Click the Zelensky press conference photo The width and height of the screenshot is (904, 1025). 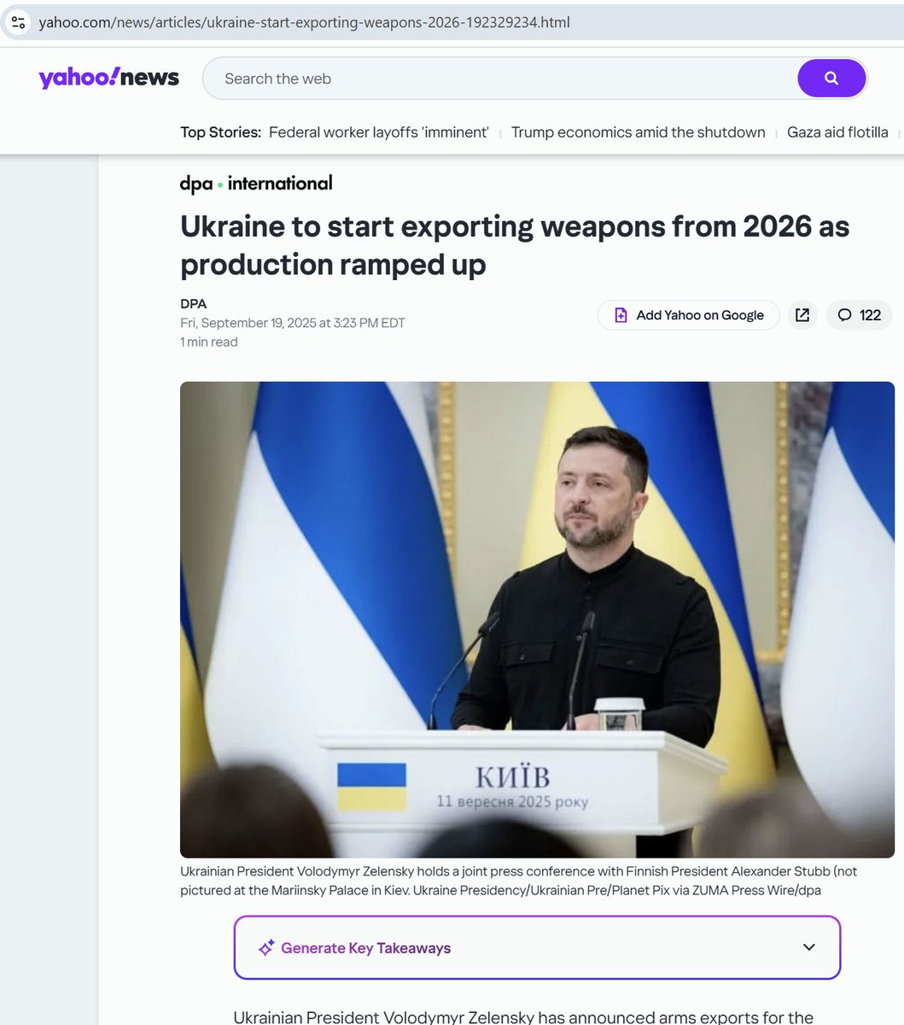[537, 619]
